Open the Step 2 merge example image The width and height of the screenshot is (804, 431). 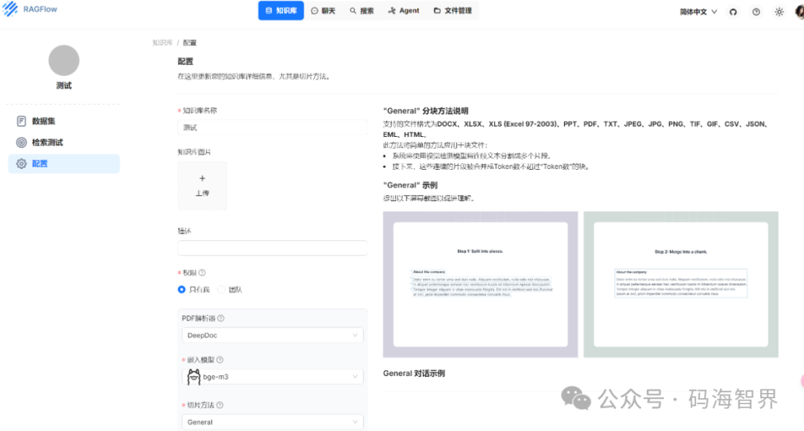point(681,284)
